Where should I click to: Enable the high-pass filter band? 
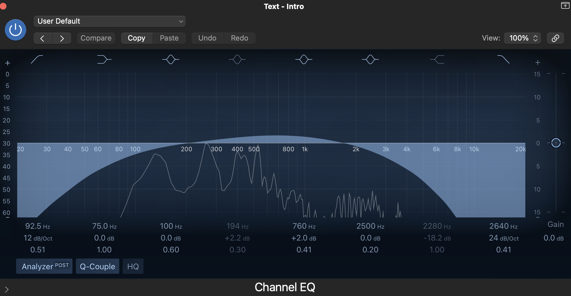pos(37,59)
